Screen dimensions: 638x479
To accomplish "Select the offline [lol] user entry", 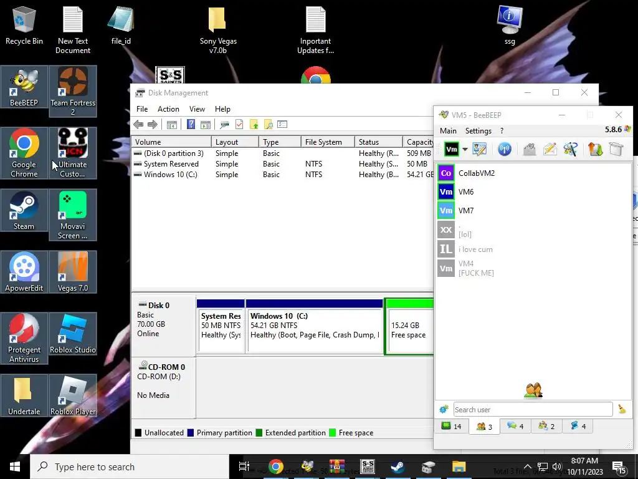I will pyautogui.click(x=533, y=230).
